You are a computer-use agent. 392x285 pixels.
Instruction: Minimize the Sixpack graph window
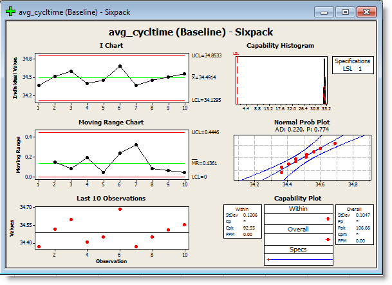tap(324, 12)
